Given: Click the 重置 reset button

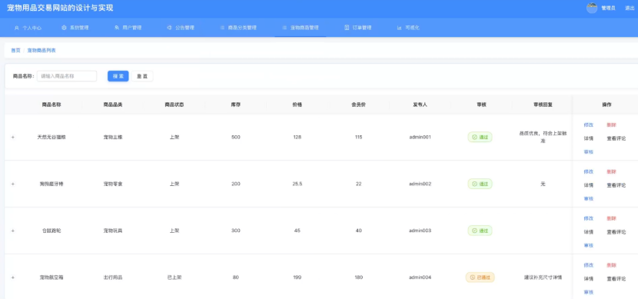Looking at the screenshot, I should point(142,76).
